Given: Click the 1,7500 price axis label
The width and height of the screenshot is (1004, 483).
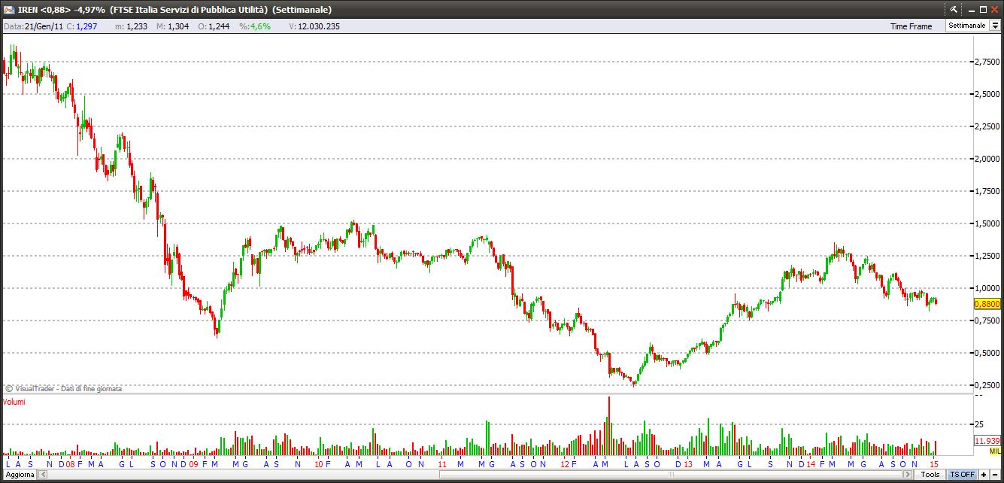Looking at the screenshot, I should (x=987, y=191).
